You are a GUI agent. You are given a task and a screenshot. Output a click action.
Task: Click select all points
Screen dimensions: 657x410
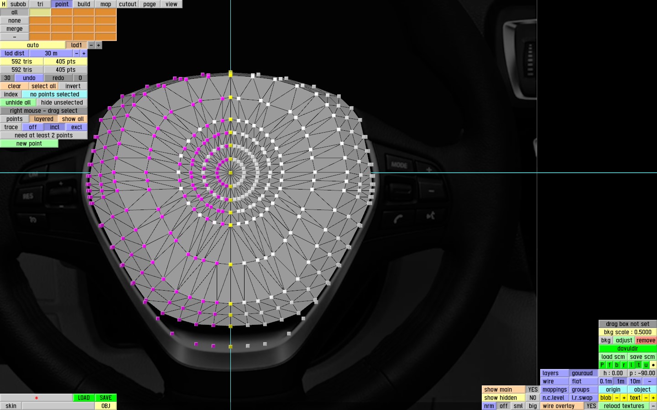pyautogui.click(x=44, y=86)
